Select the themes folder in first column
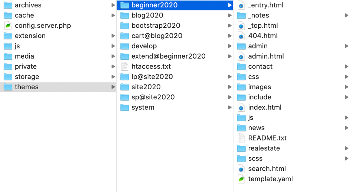The width and height of the screenshot is (349, 192). 26,87
